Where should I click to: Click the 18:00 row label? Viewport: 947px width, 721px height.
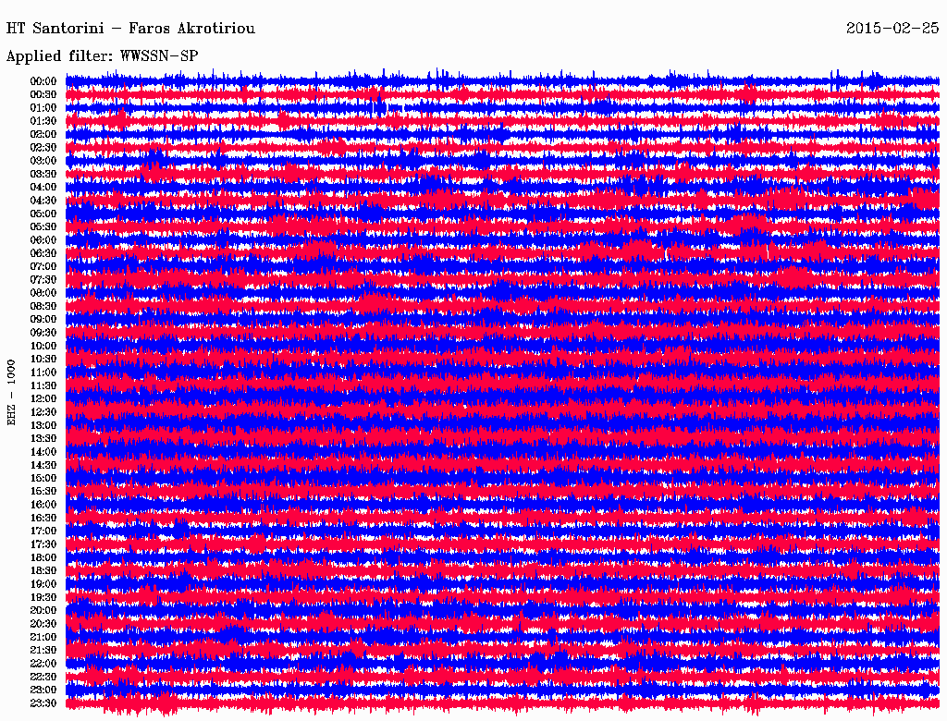click(x=43, y=558)
